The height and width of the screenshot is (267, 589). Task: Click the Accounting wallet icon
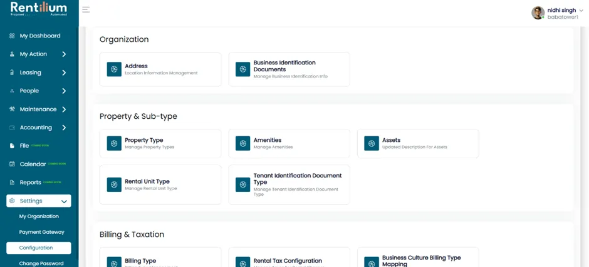[x=12, y=128]
